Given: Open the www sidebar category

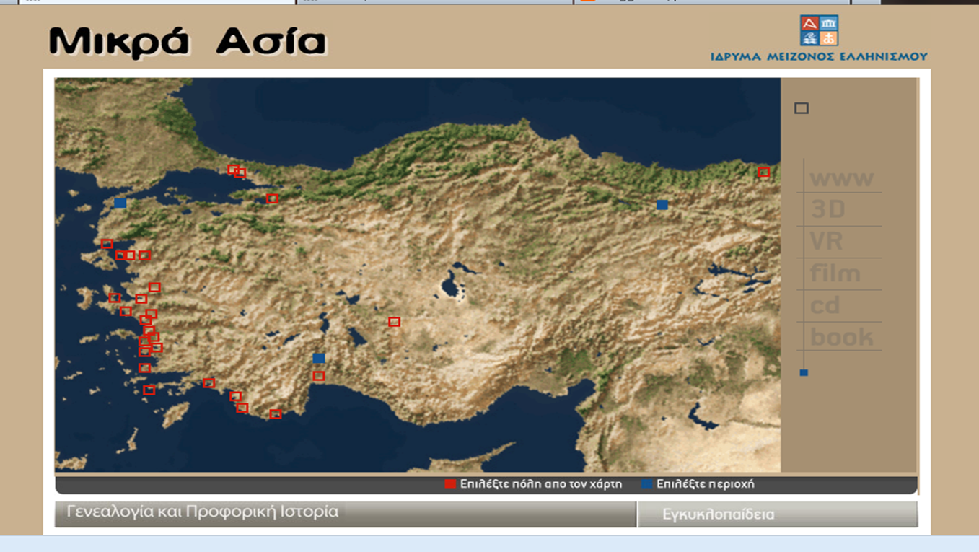Looking at the screenshot, I should click(841, 178).
